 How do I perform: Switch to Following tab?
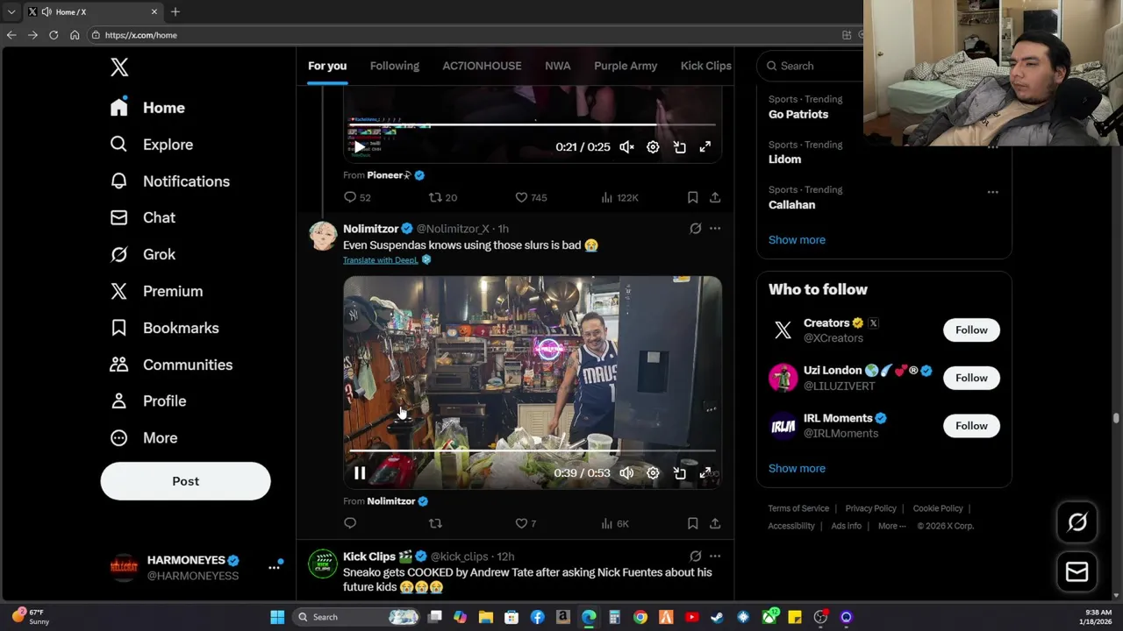[x=395, y=66]
